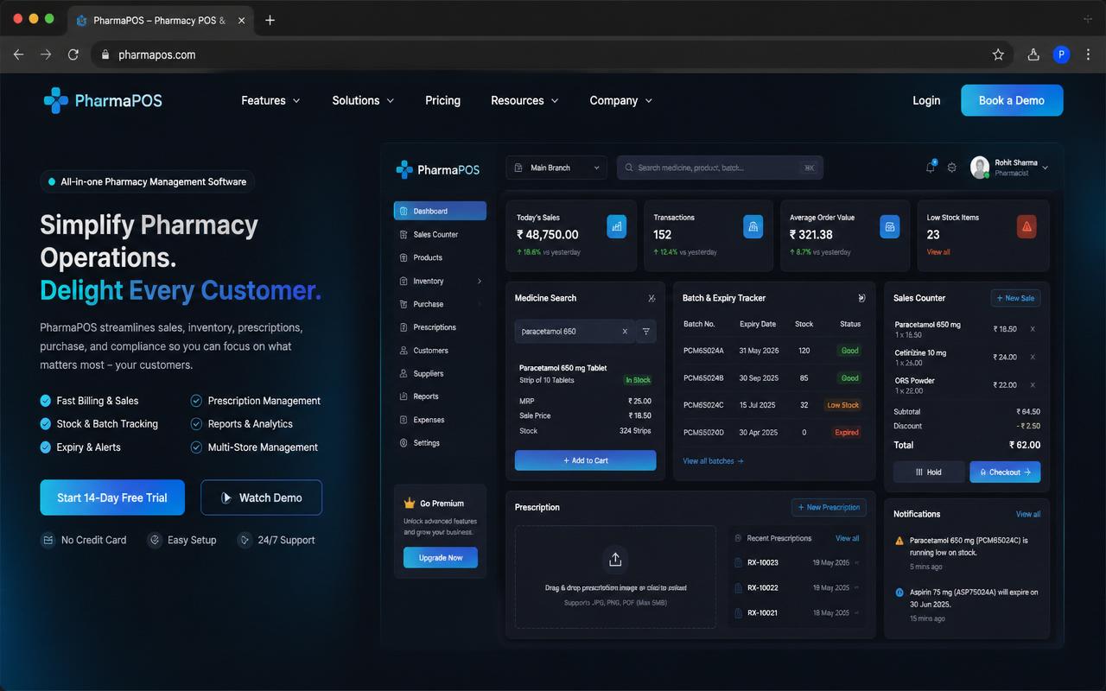This screenshot has height=691, width=1106.
Task: Open the Rohit Sharma user menu
Action: point(1008,168)
